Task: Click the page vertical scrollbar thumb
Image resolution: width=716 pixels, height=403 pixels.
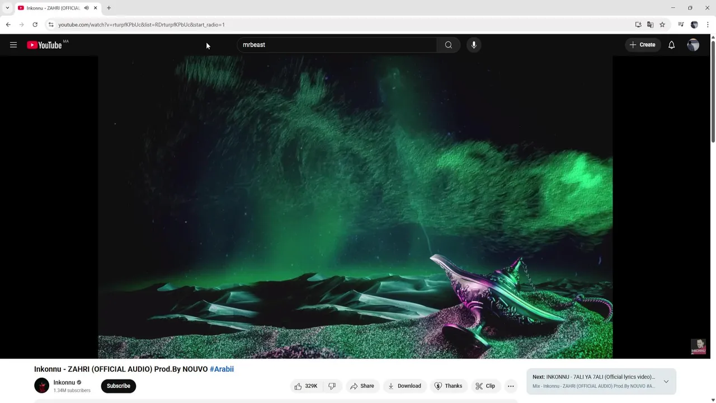Action: [713, 91]
